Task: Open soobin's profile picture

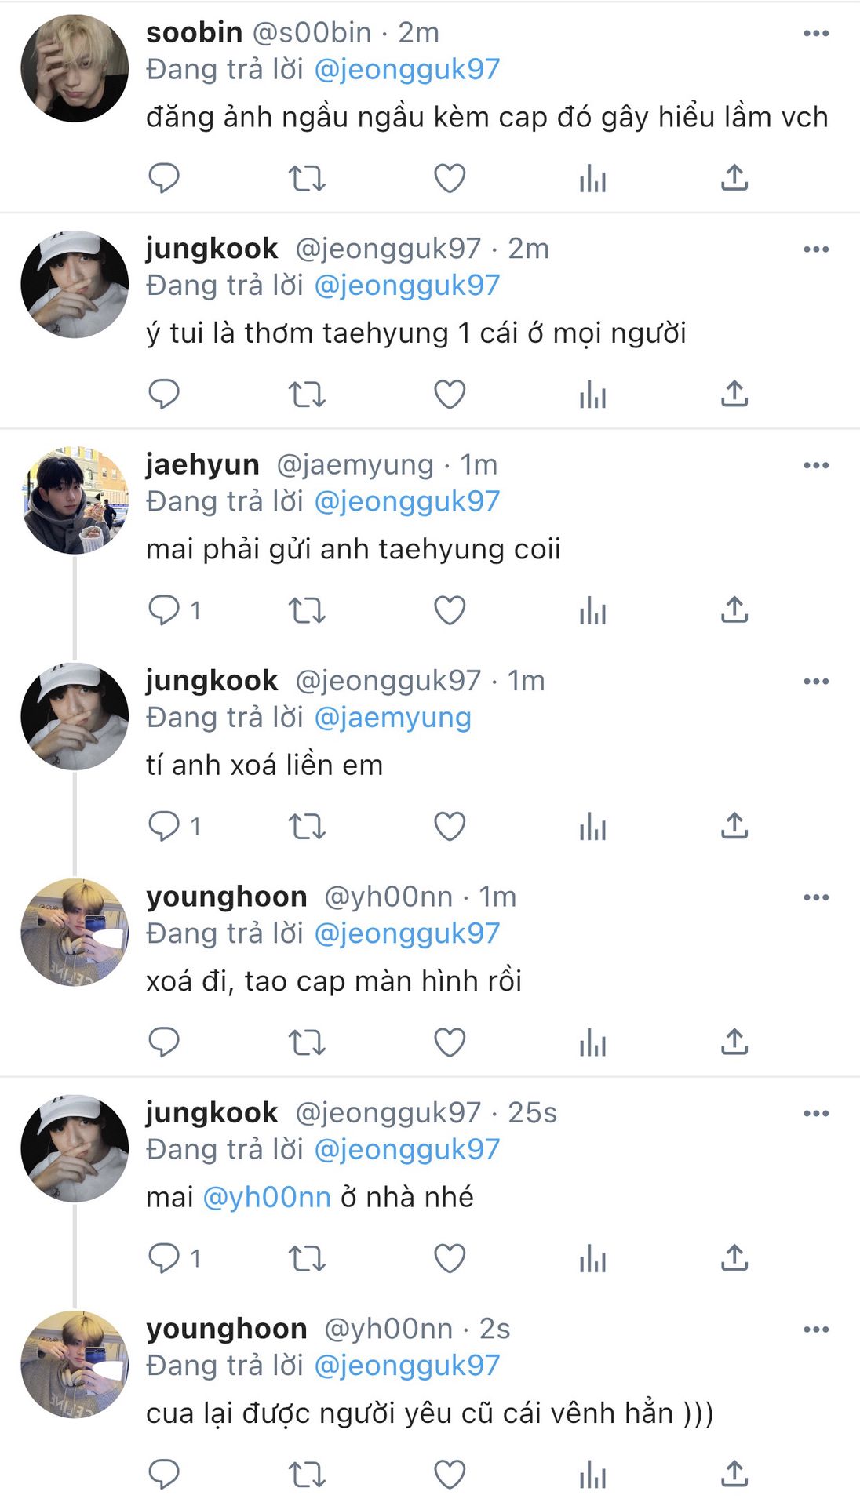Action: coord(75,68)
